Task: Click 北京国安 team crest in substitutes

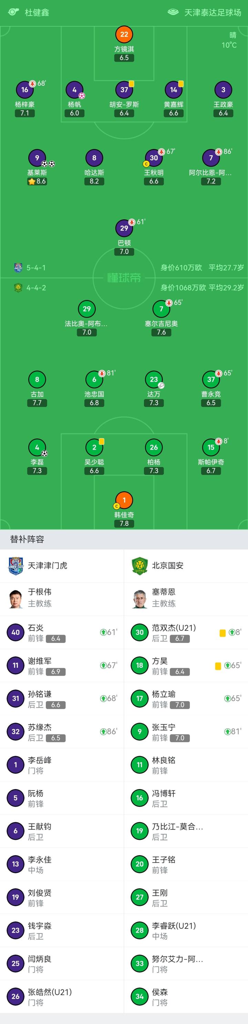Action: (140, 566)
